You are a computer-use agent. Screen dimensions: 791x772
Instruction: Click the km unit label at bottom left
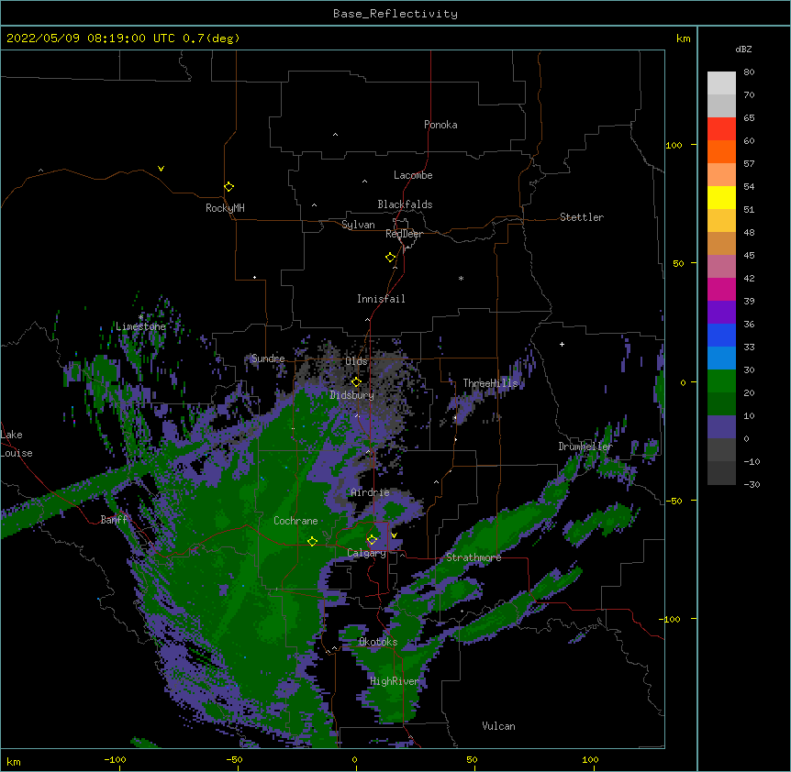14,762
